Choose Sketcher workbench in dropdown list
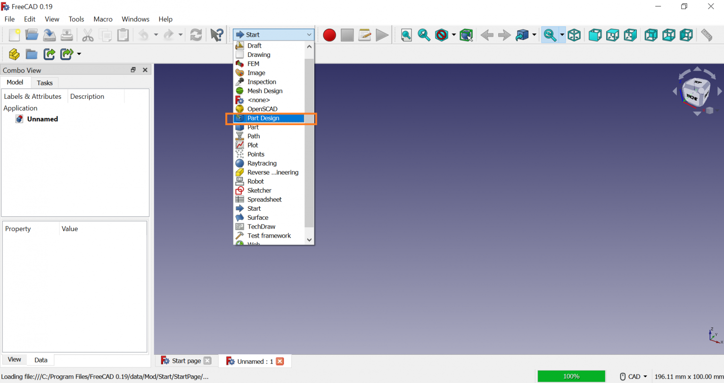The width and height of the screenshot is (724, 383). (x=259, y=191)
